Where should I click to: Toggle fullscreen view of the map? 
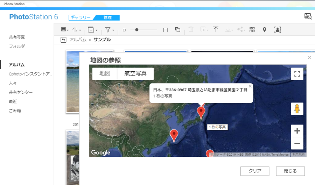(297, 74)
